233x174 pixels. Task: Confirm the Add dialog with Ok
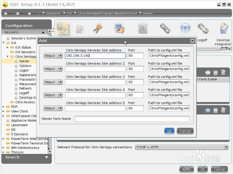tap(169, 131)
